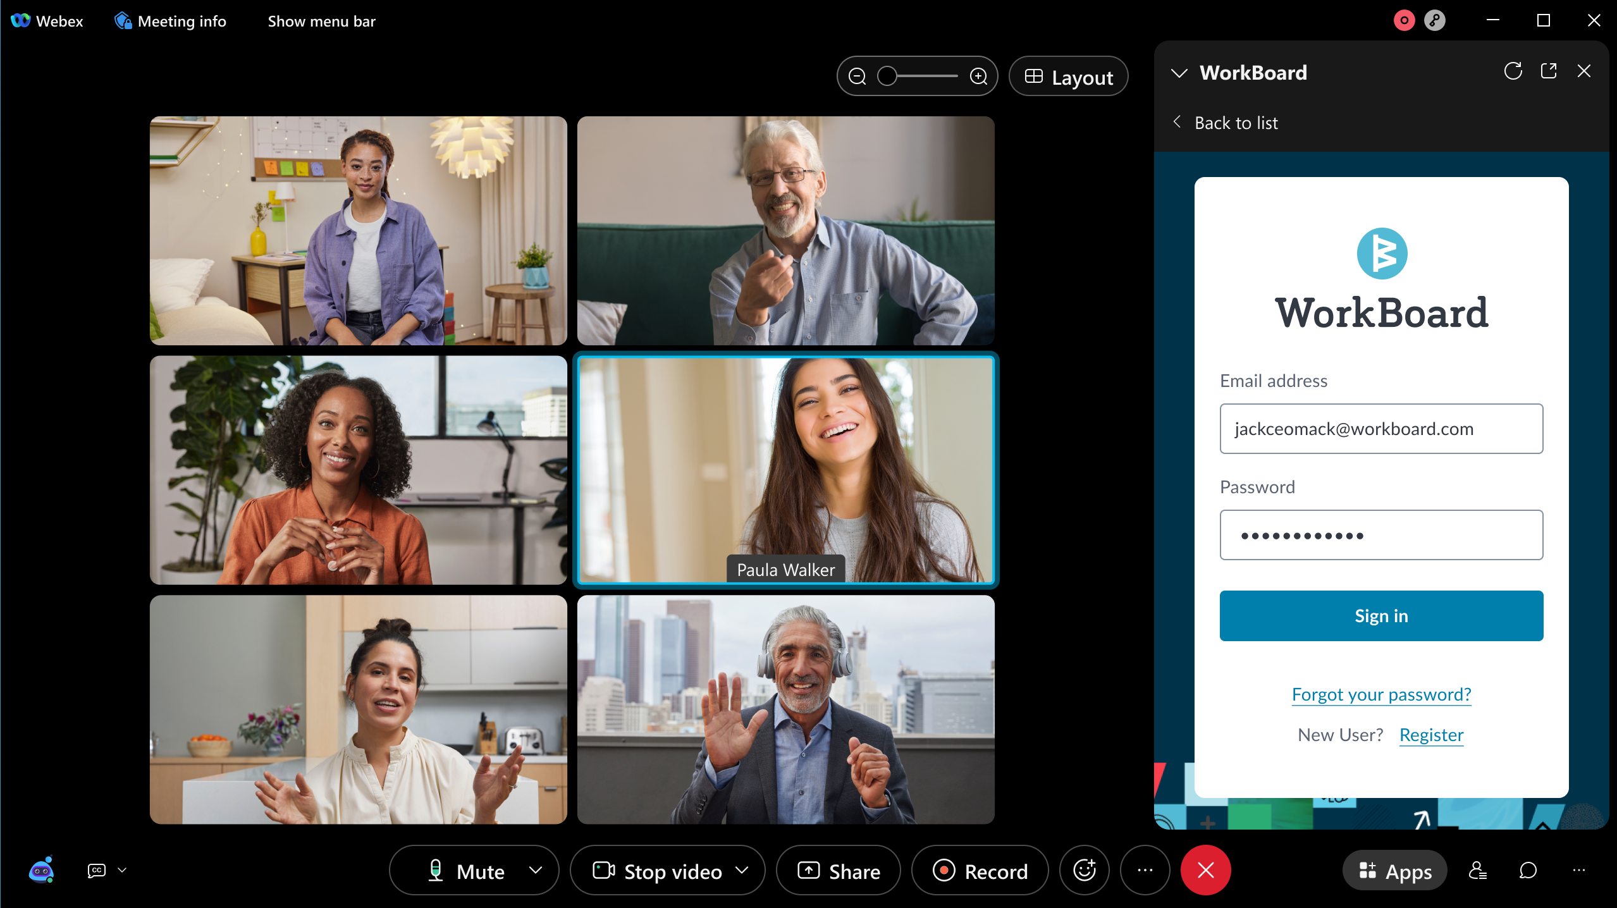Click the Share button
1617x908 pixels.
(838, 871)
